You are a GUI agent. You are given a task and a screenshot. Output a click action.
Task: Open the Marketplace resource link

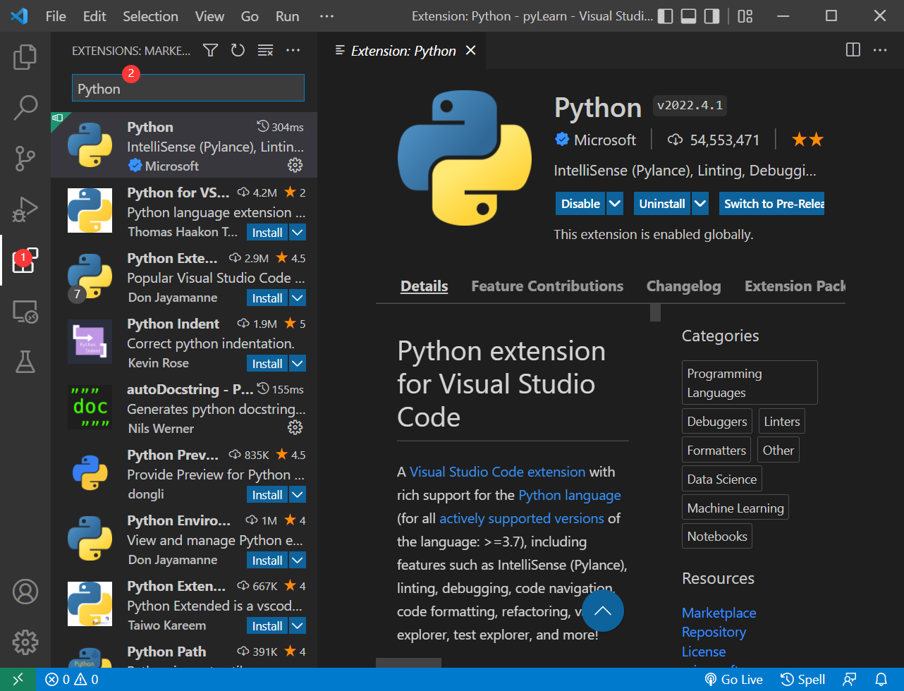tap(719, 613)
